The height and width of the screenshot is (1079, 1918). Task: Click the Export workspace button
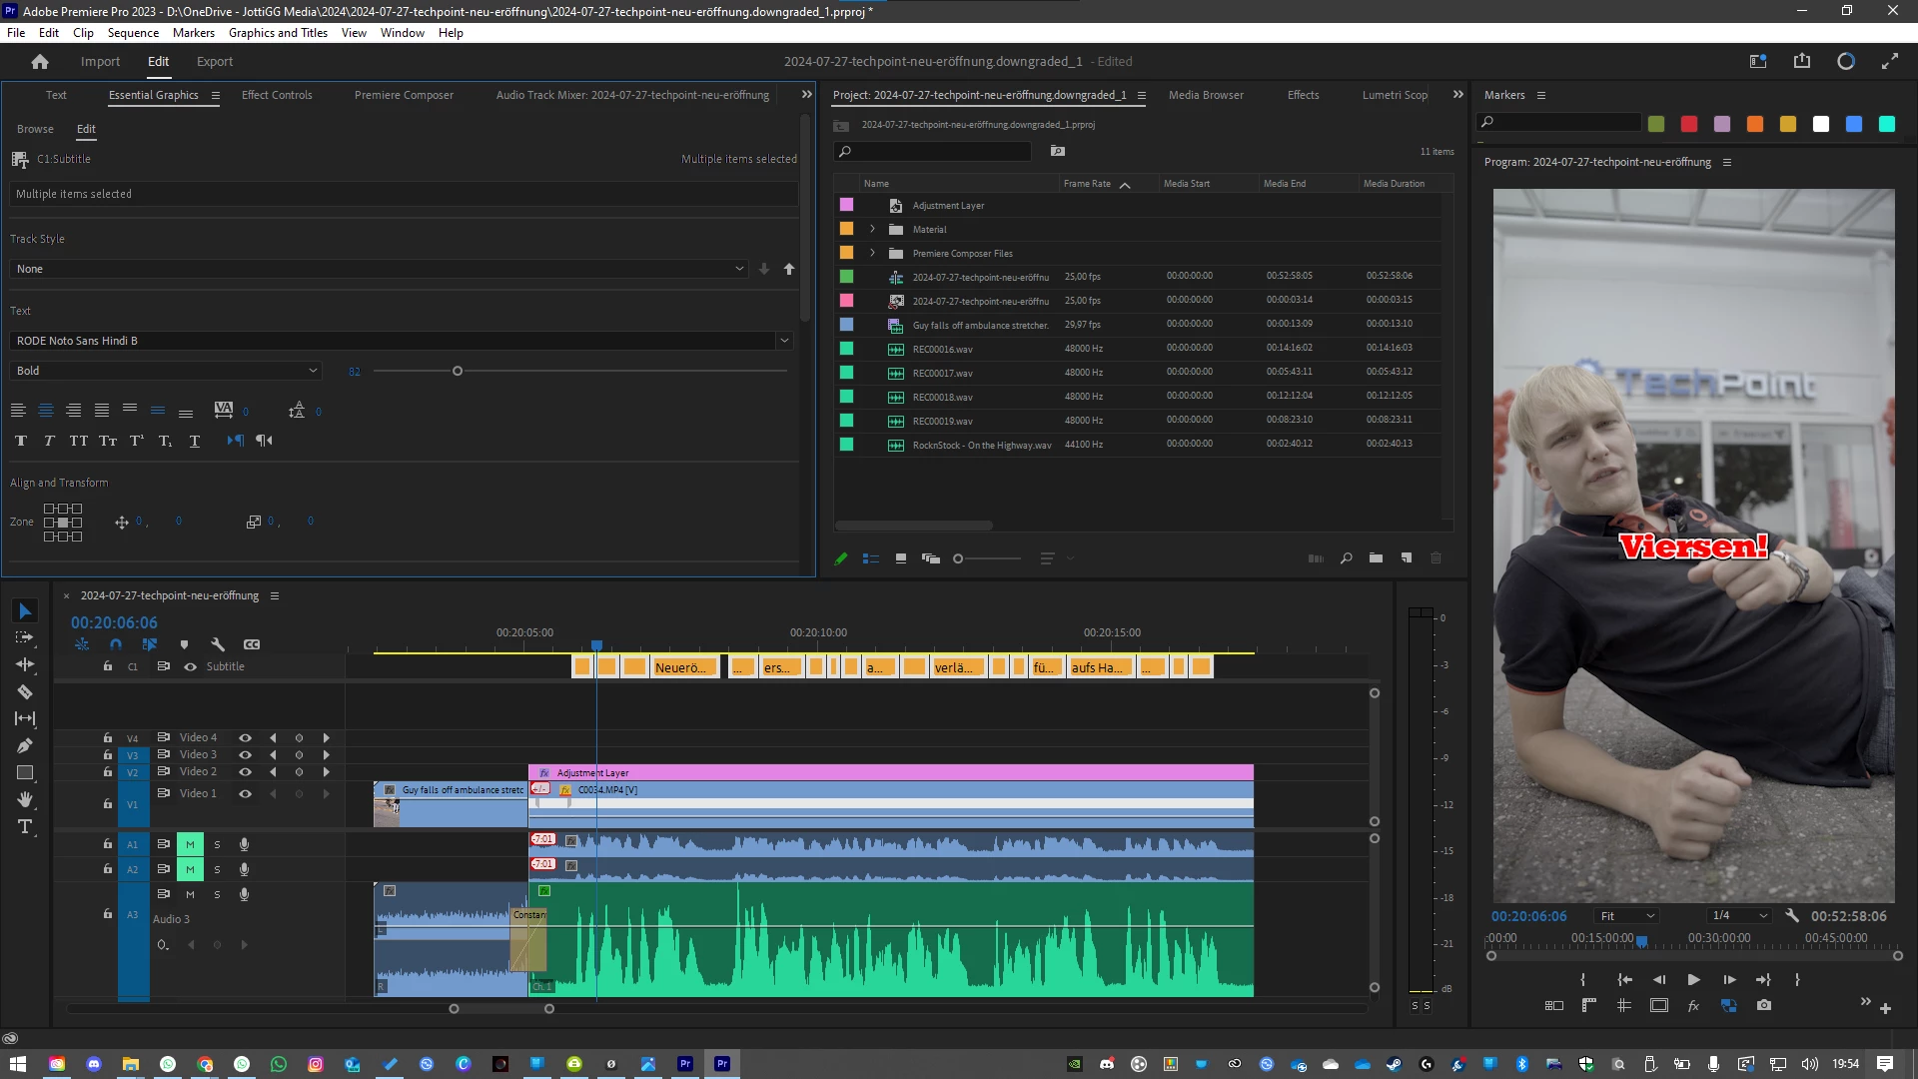tap(214, 61)
